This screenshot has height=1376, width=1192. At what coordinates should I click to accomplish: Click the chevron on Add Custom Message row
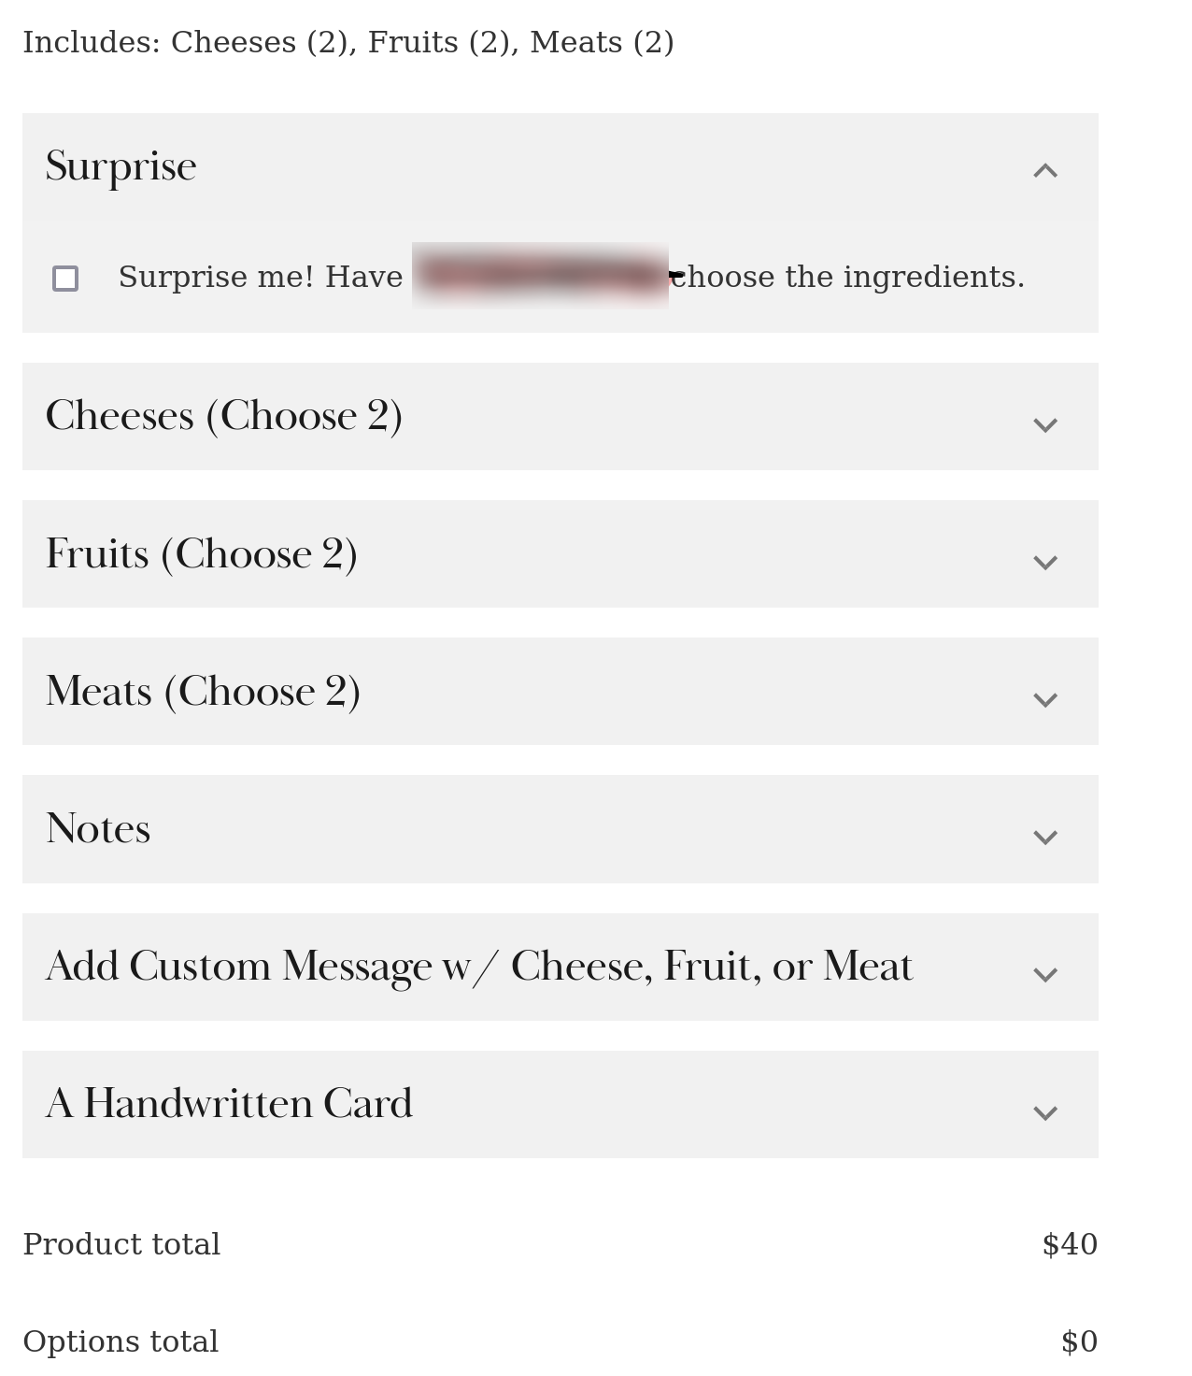[x=1045, y=974]
